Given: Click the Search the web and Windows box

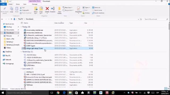Looking at the screenshot, I should click(27, 93).
